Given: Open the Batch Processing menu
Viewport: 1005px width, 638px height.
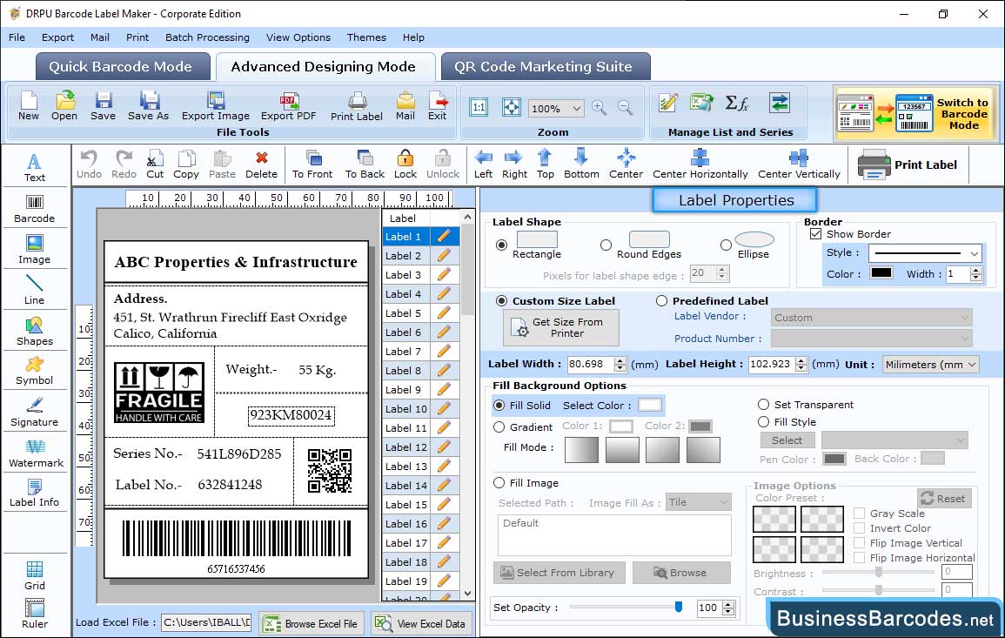Looking at the screenshot, I should click(x=207, y=37).
